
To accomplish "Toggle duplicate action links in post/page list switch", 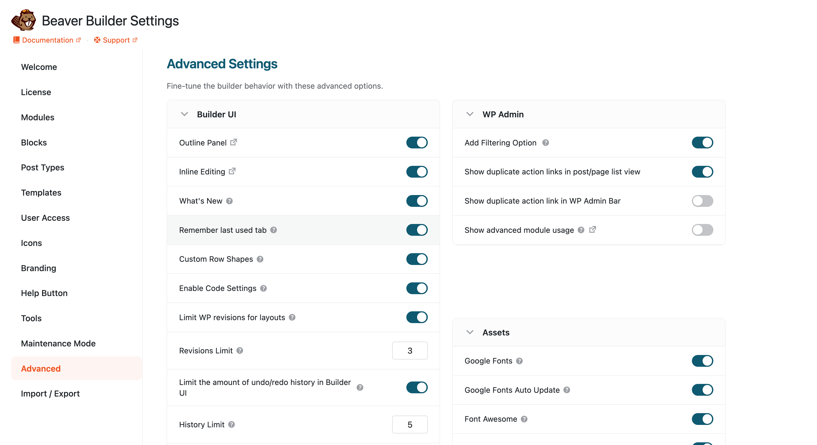I will pyautogui.click(x=702, y=171).
